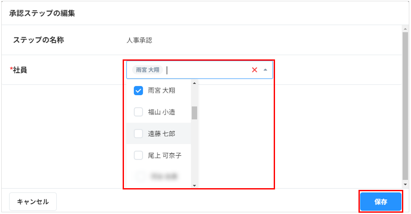Tick the checkbox for 尾上 可奈子
The height and width of the screenshot is (214, 411).
pyautogui.click(x=139, y=155)
